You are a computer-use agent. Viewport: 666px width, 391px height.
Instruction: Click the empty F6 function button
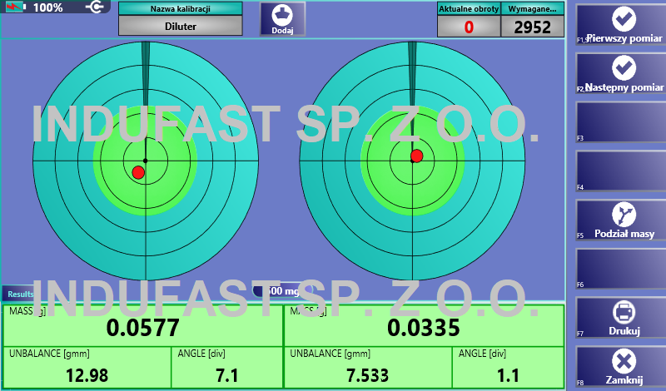(620, 269)
